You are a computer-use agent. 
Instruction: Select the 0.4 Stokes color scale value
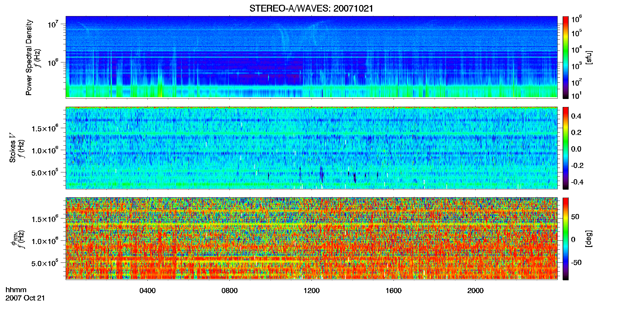point(576,116)
